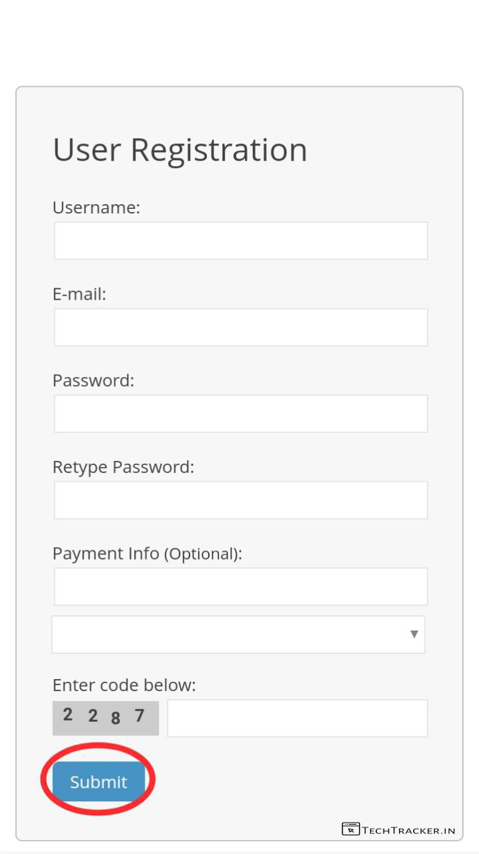Click the Enter code below label

coord(124,685)
